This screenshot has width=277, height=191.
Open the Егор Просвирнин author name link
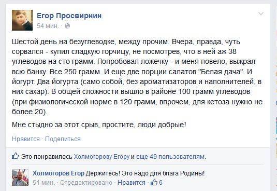click(x=69, y=16)
